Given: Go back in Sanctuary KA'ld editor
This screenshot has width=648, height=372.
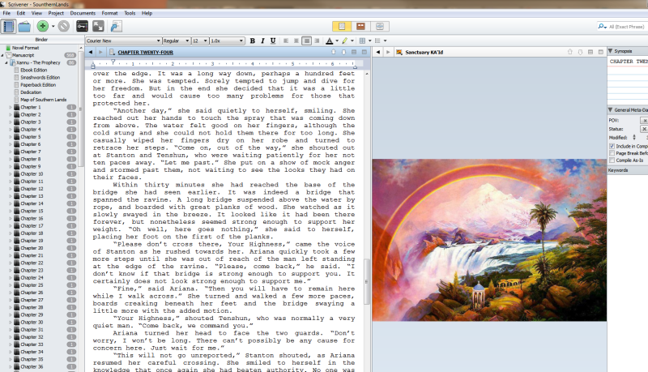Looking at the screenshot, I should click(x=377, y=52).
